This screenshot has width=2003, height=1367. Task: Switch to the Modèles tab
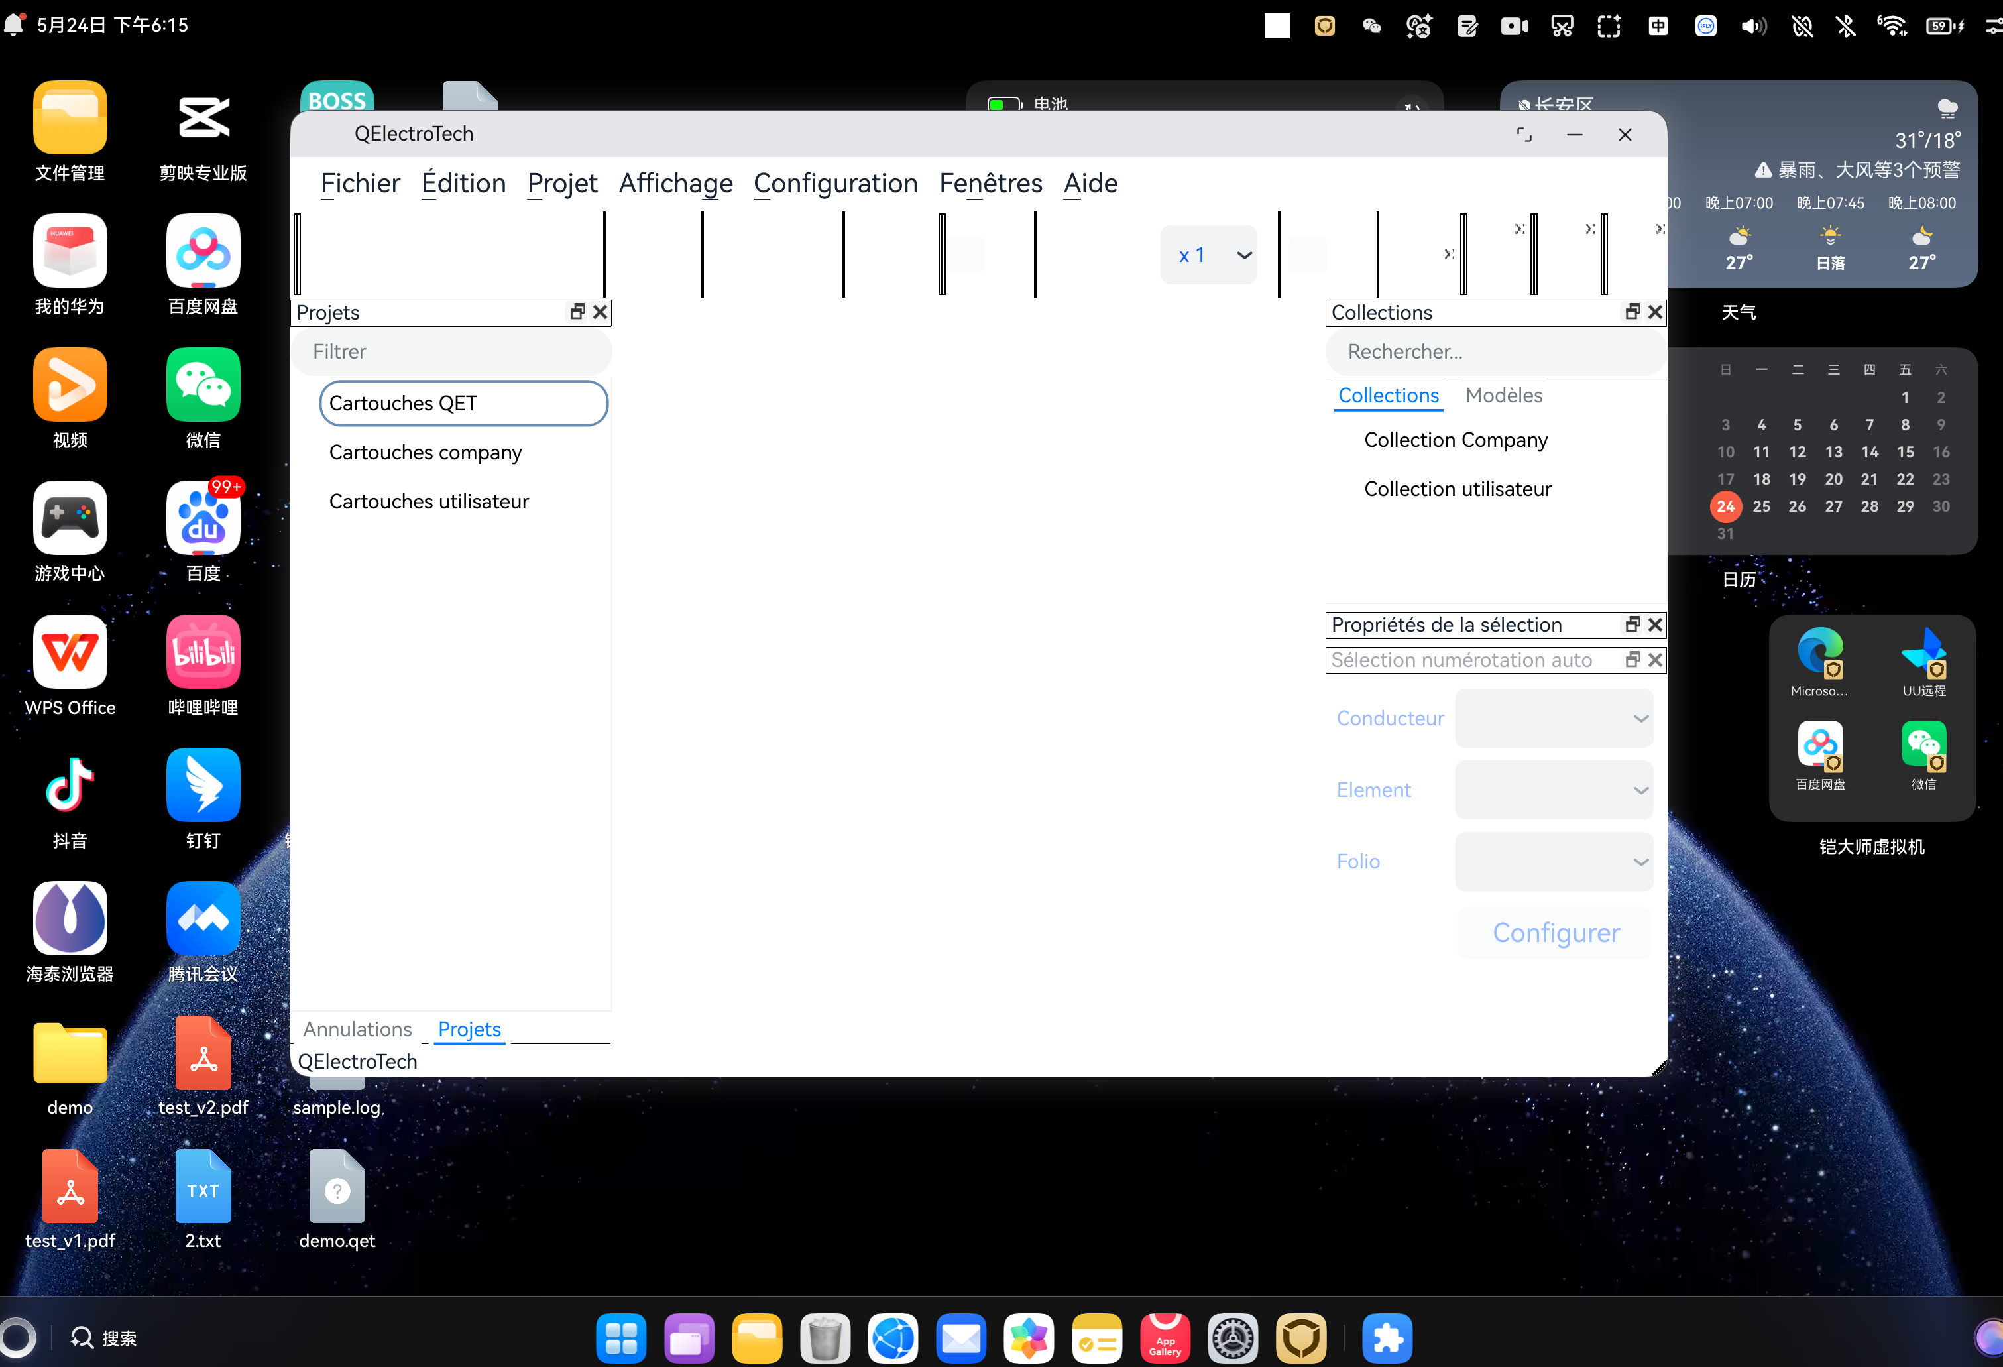coord(1503,396)
